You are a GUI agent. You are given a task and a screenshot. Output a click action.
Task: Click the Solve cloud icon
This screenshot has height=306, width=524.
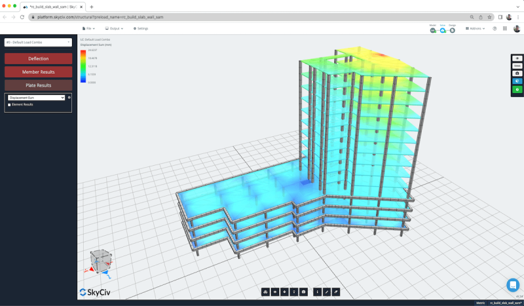tap(443, 29)
